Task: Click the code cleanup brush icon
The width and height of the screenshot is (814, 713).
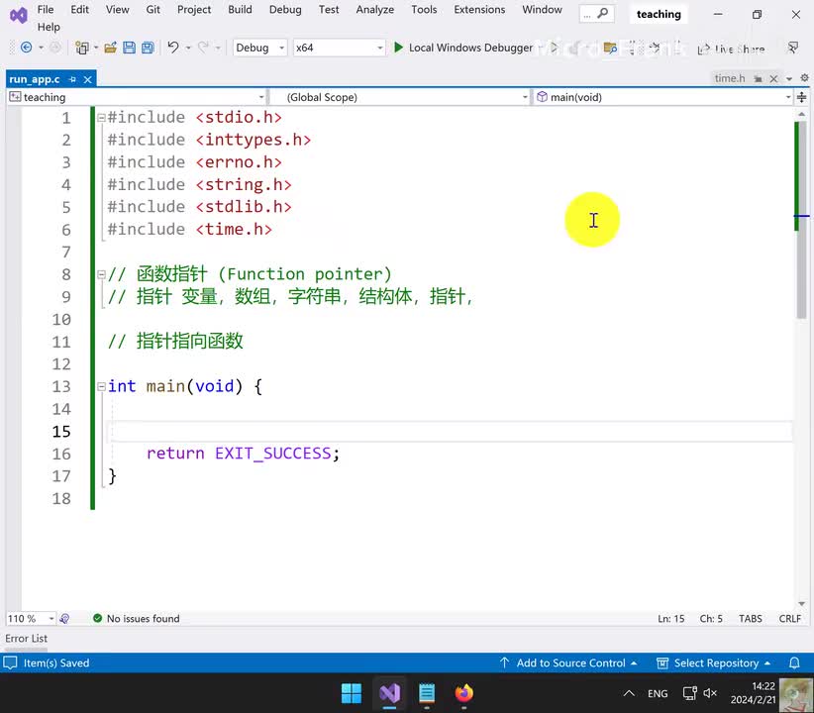Action: point(65,619)
